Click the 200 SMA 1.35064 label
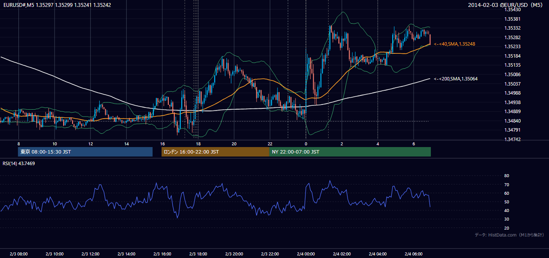Viewport: 549px width, 258px height. pyautogui.click(x=456, y=79)
